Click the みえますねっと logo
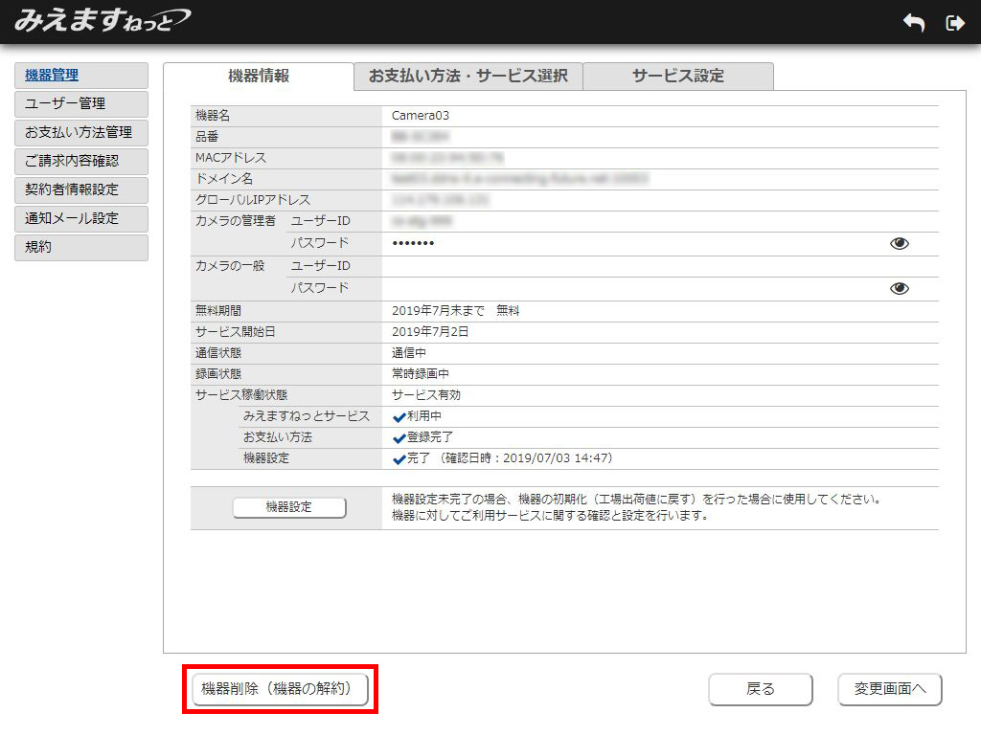The width and height of the screenshot is (981, 735). (x=102, y=21)
